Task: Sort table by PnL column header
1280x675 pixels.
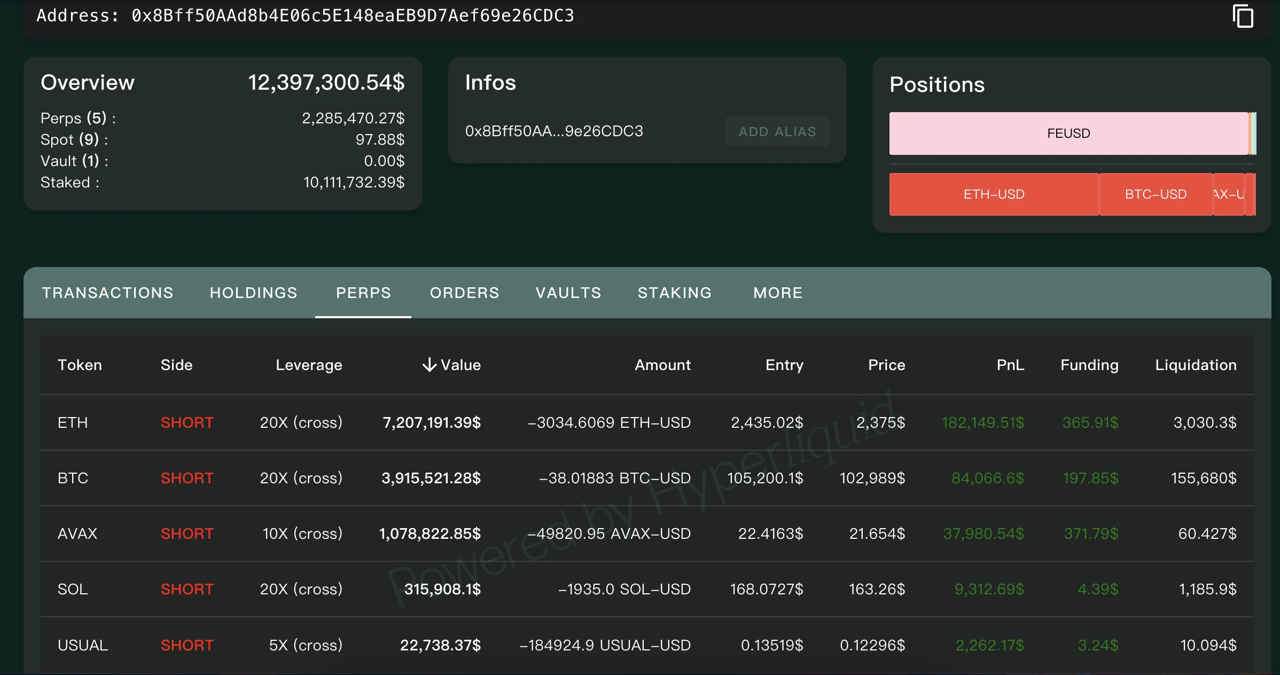Action: pyautogui.click(x=1010, y=365)
